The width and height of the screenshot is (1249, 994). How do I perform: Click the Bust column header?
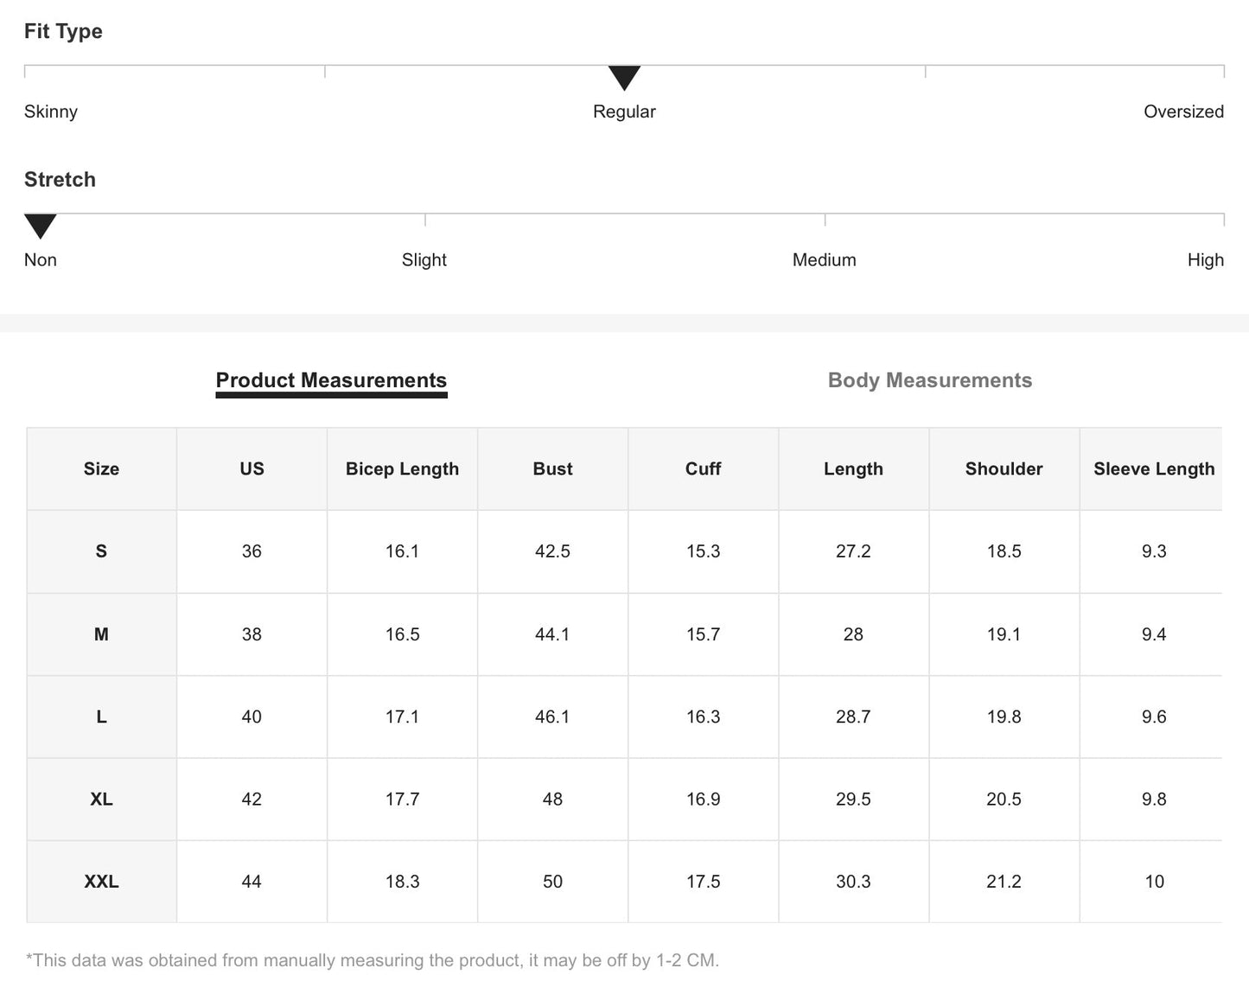(x=552, y=468)
